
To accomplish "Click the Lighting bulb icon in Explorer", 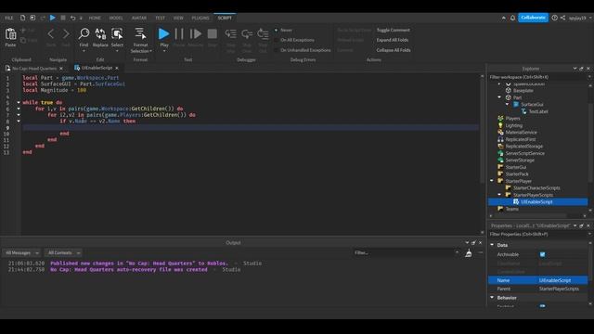I will (500, 125).
